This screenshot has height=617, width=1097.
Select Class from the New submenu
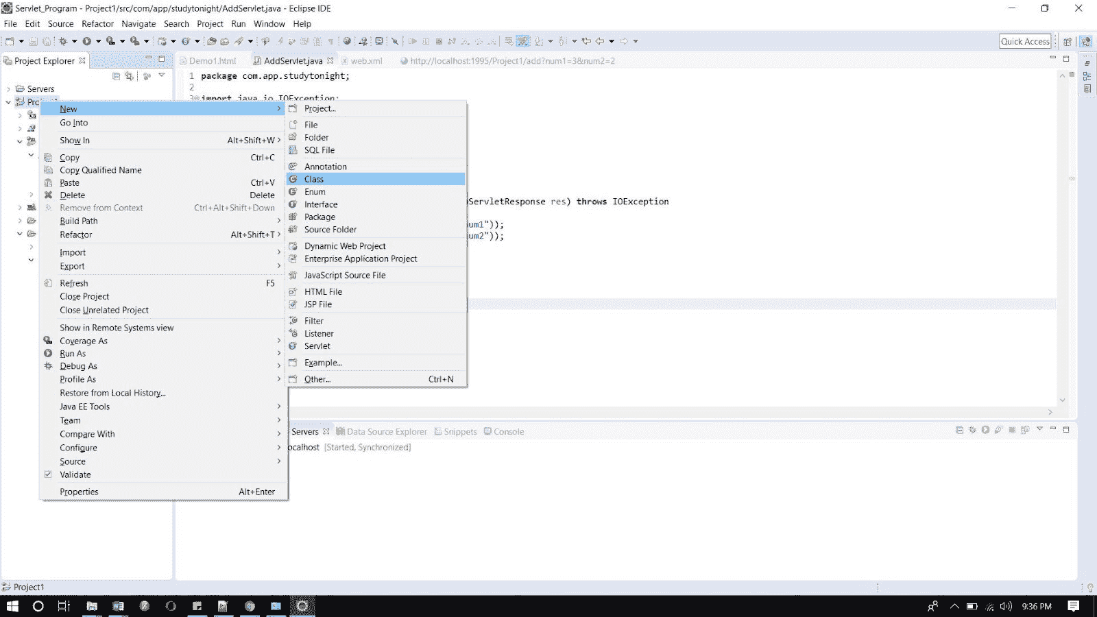coord(313,179)
